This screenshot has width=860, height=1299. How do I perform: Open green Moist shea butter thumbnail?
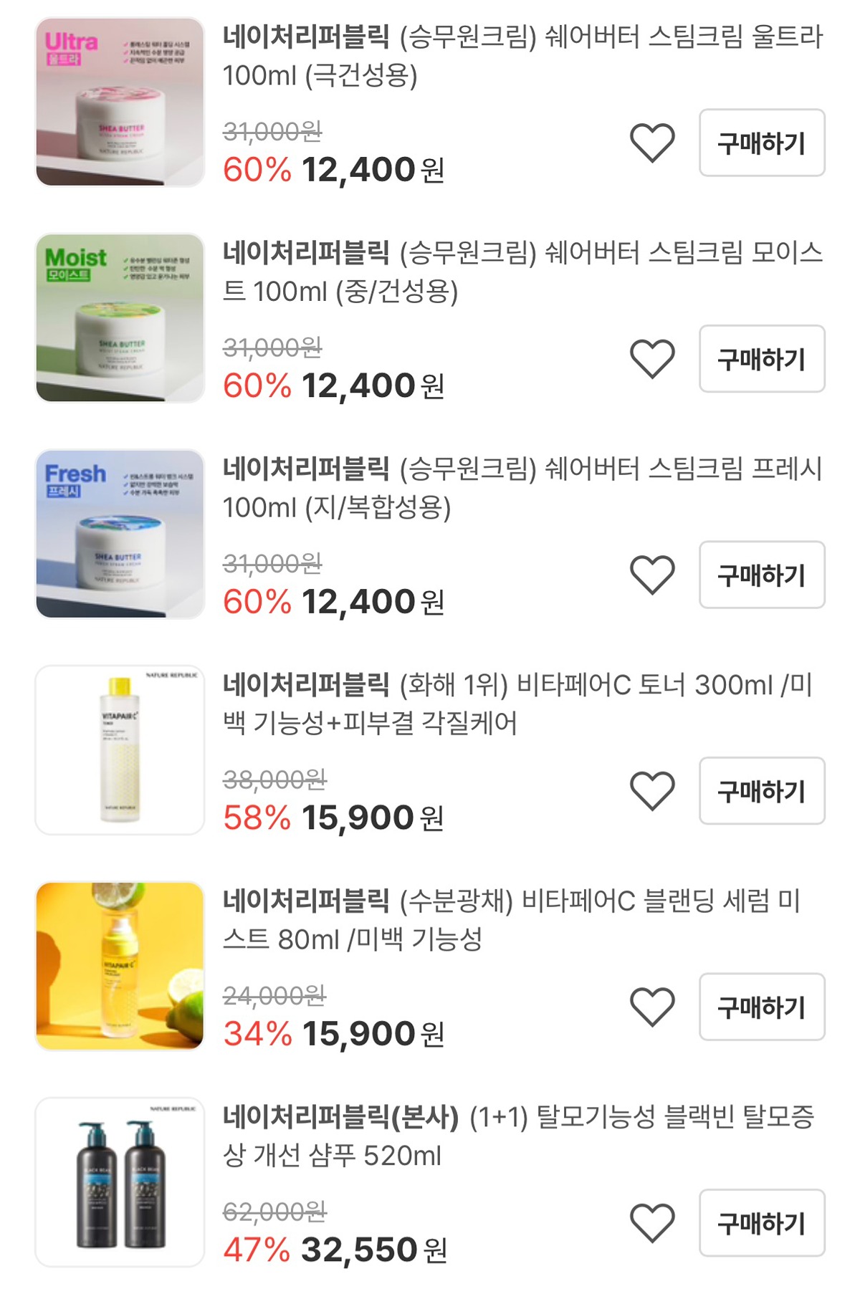coord(120,317)
